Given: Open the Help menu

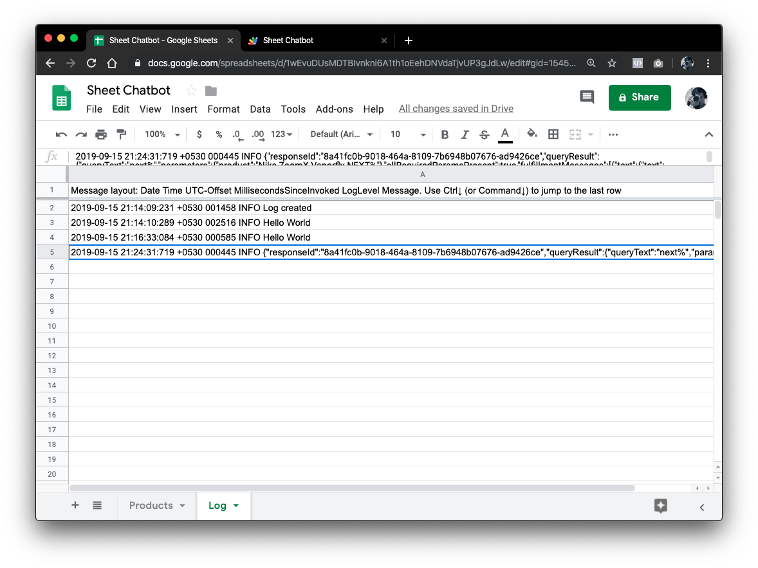Looking at the screenshot, I should [373, 109].
